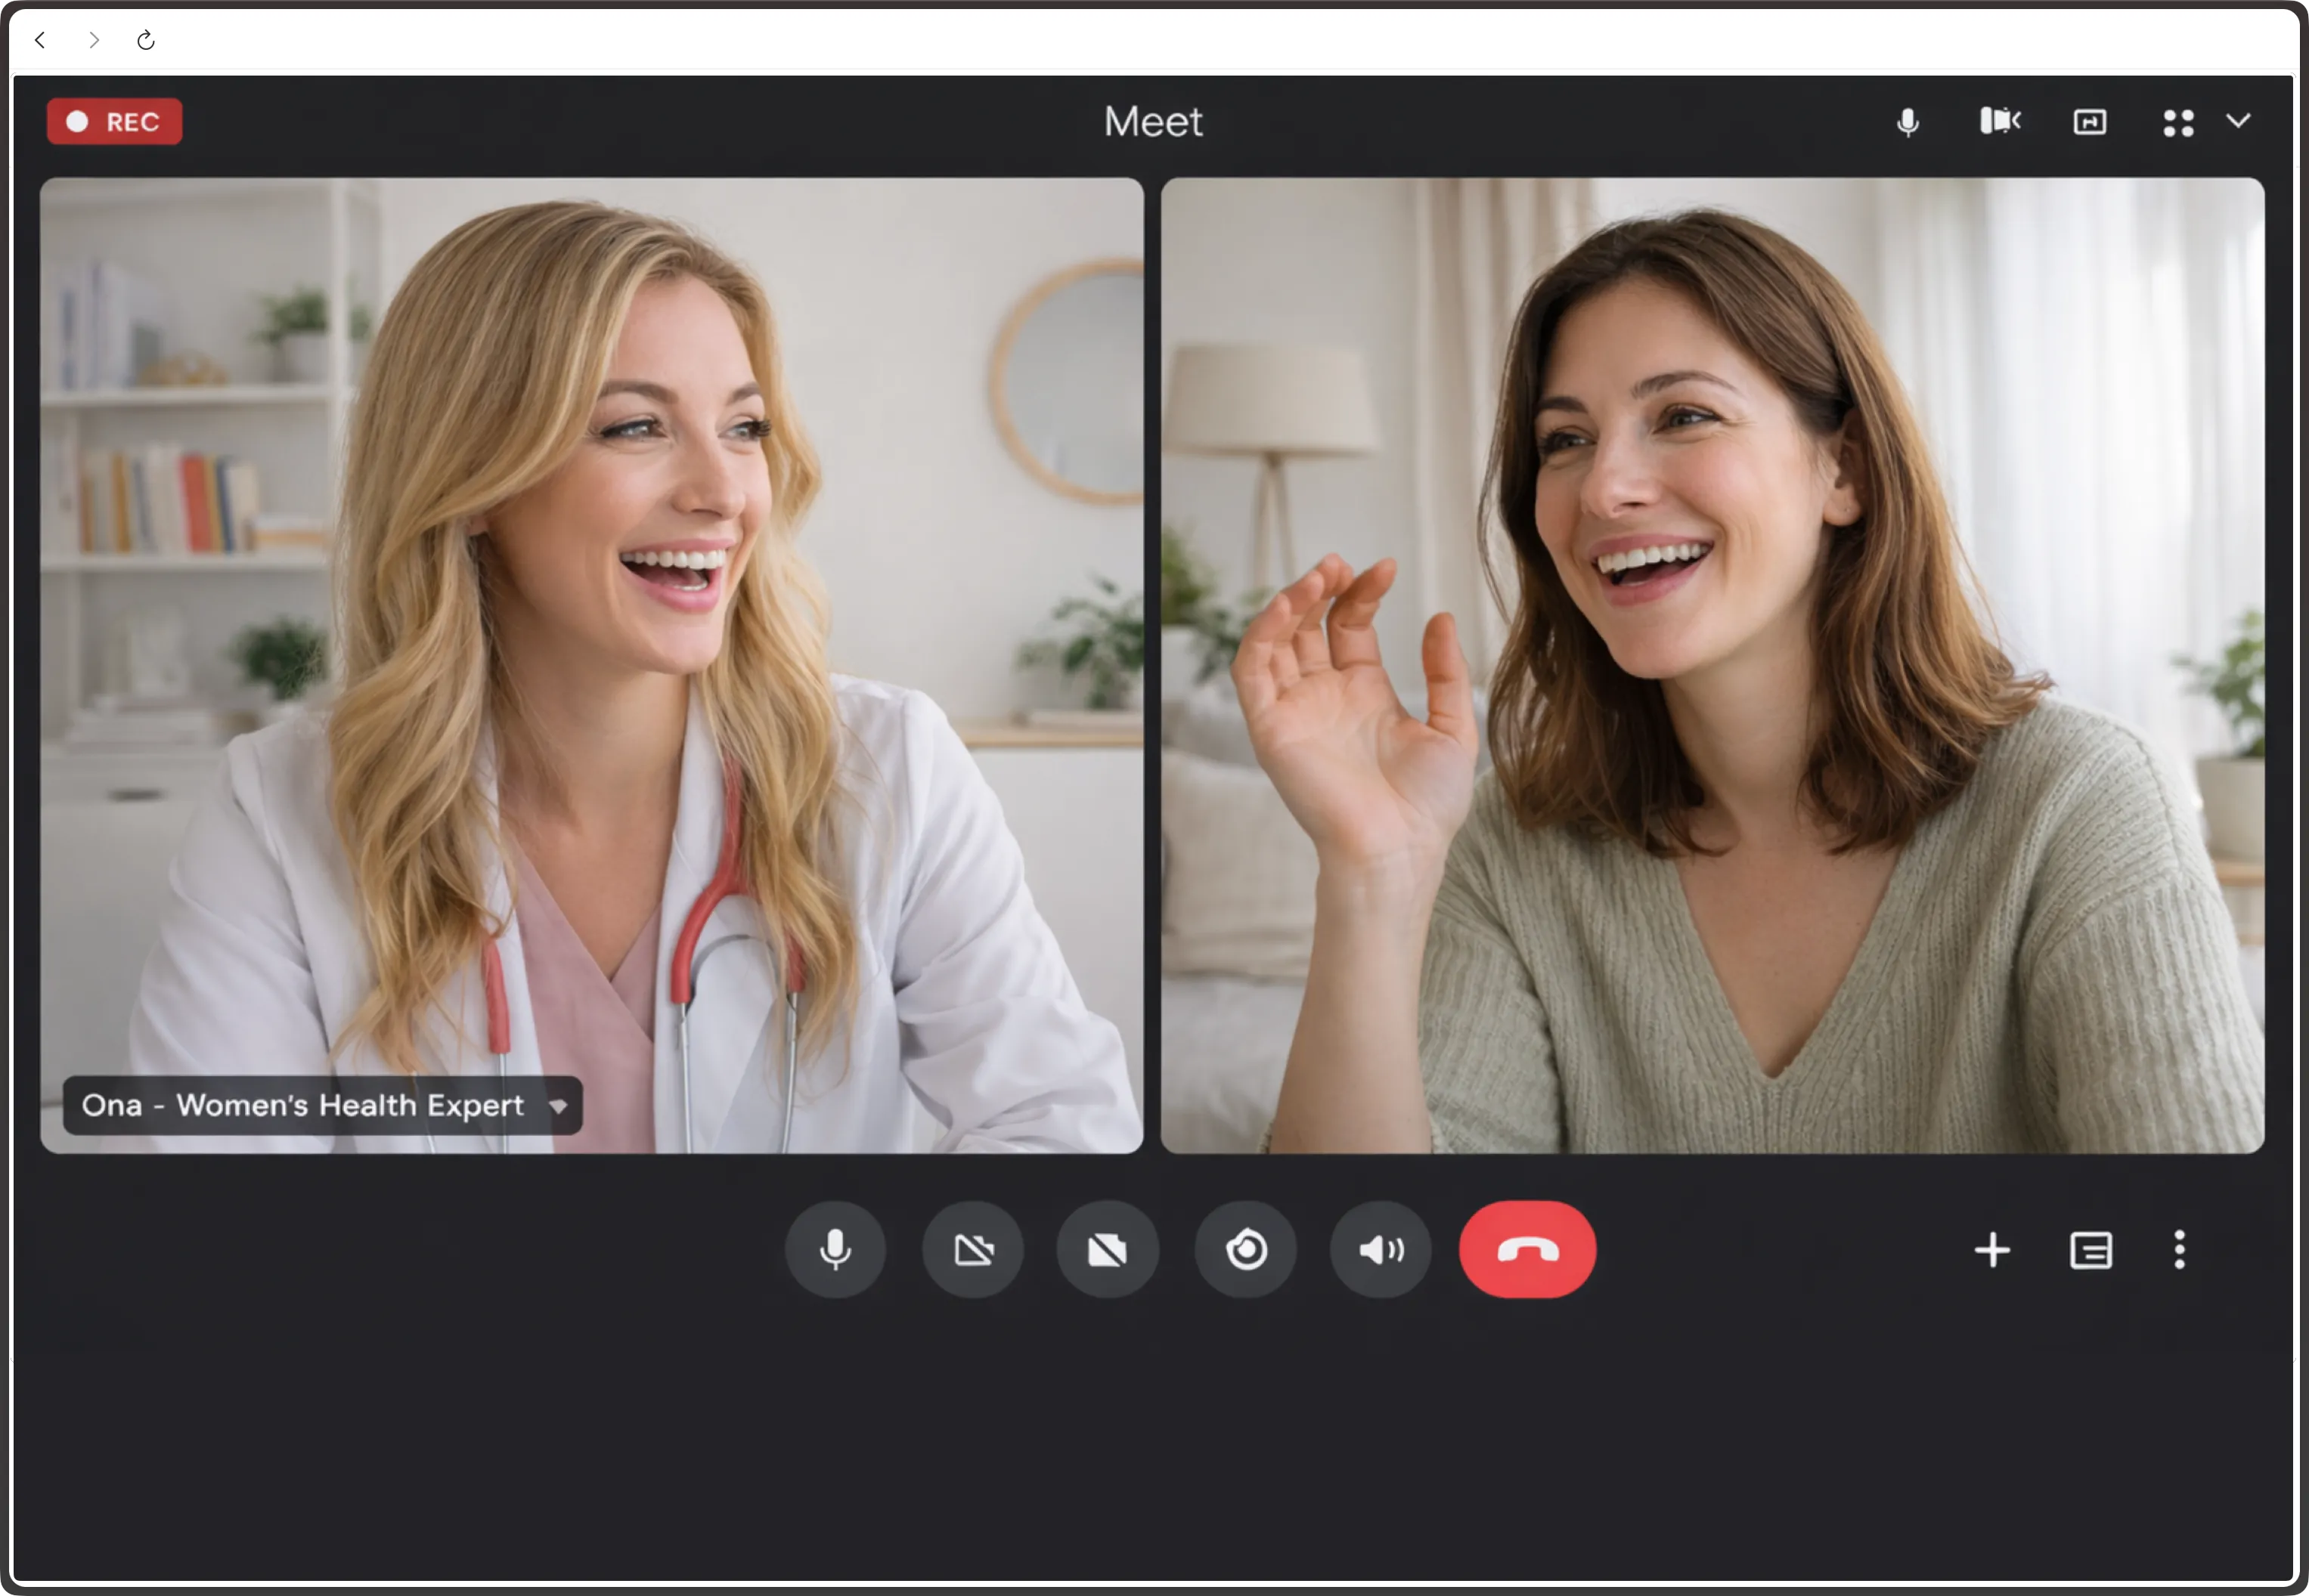Open the recording control icon near the speaker button

(x=1245, y=1249)
